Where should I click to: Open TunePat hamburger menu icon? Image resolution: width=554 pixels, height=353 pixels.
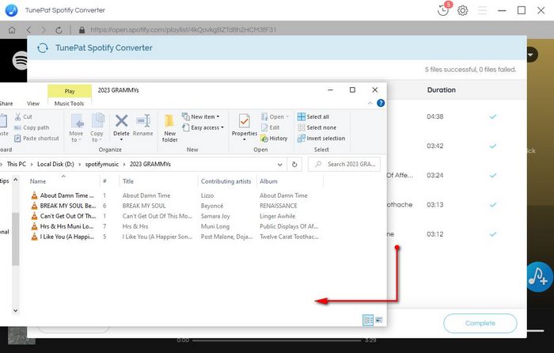482,10
